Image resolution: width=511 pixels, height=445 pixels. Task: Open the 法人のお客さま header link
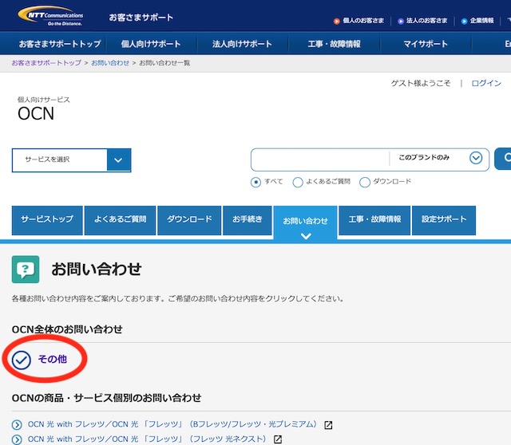[426, 21]
